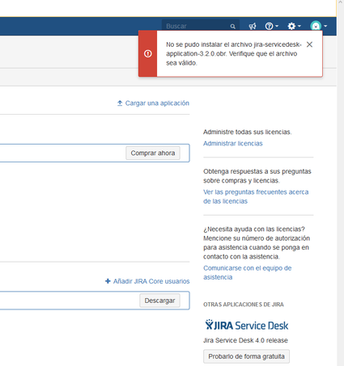This screenshot has height=366, width=344.
Task: Click the Comprar ahora button
Action: (x=153, y=153)
